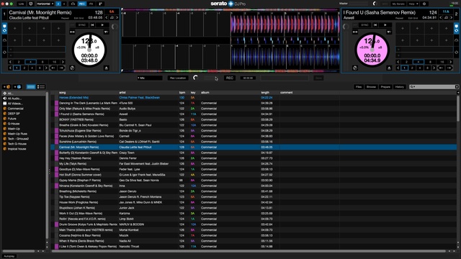Play the right deck track
The height and width of the screenshot is (259, 461).
coord(385,25)
